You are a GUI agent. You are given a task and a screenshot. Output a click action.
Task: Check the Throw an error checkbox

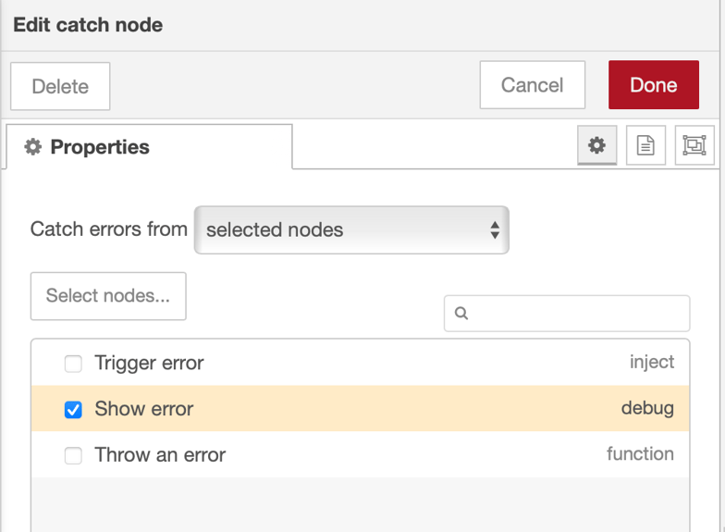coord(73,455)
